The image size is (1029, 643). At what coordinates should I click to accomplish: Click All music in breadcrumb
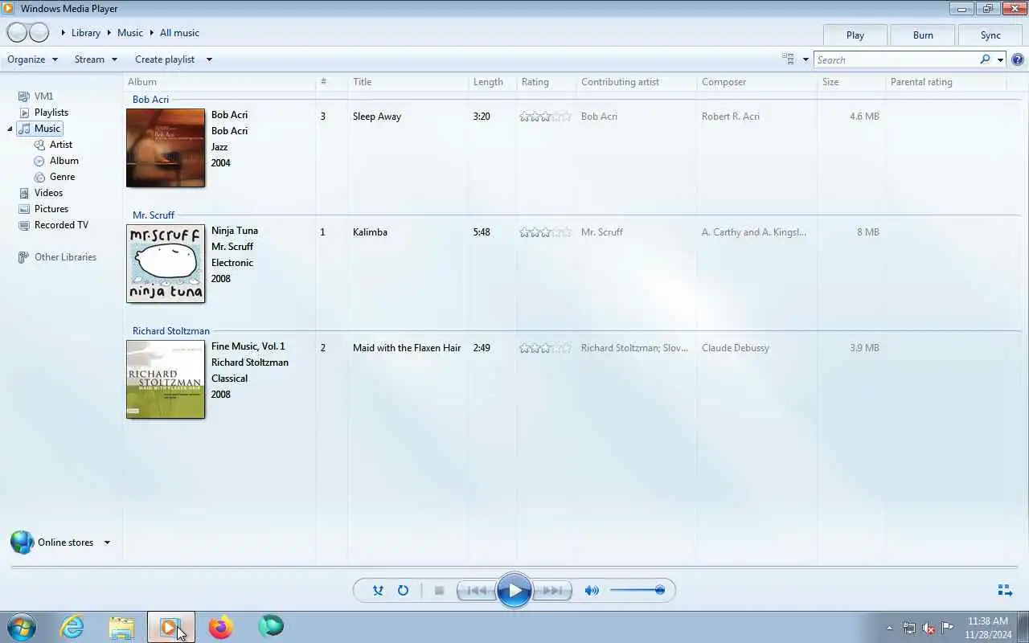[179, 33]
